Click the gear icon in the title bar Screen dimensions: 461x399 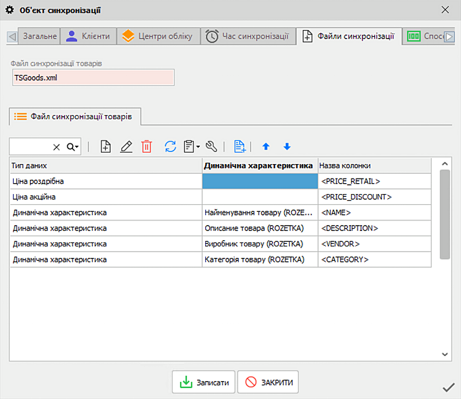[10, 10]
